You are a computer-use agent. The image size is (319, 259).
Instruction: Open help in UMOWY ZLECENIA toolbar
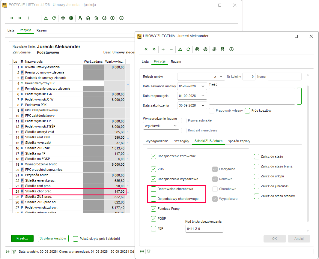coord(231,49)
